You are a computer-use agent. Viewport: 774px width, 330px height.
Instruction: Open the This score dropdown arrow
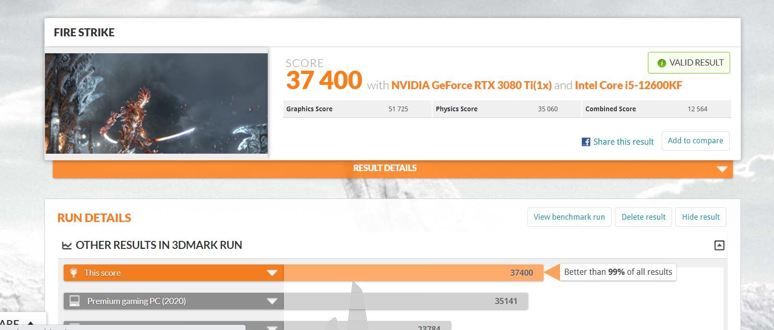tap(272, 273)
